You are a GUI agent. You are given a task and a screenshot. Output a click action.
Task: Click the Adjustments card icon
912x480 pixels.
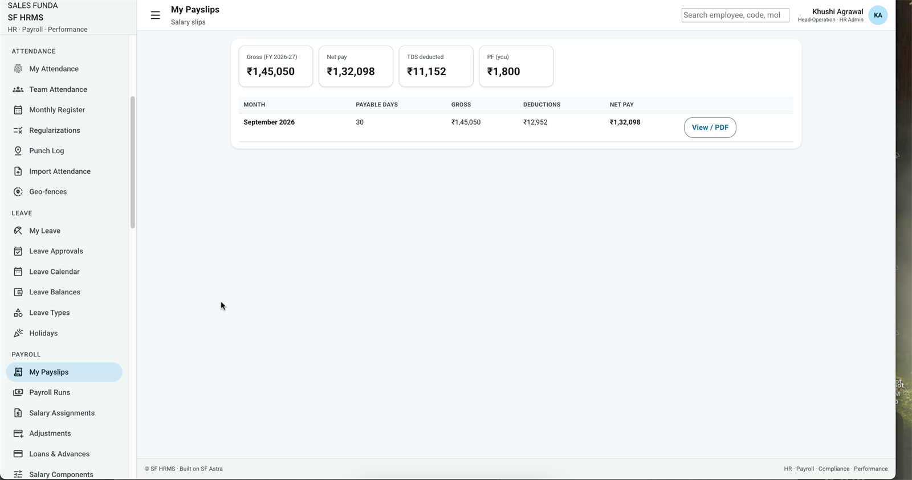pos(18,433)
